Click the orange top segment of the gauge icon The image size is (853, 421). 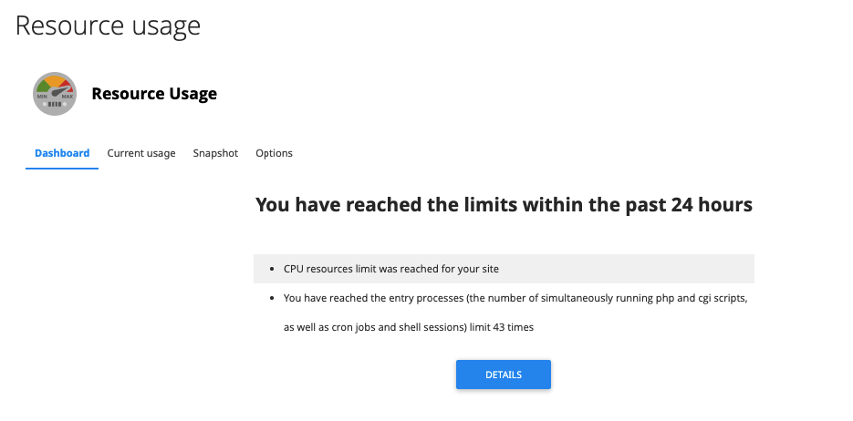pos(56,80)
